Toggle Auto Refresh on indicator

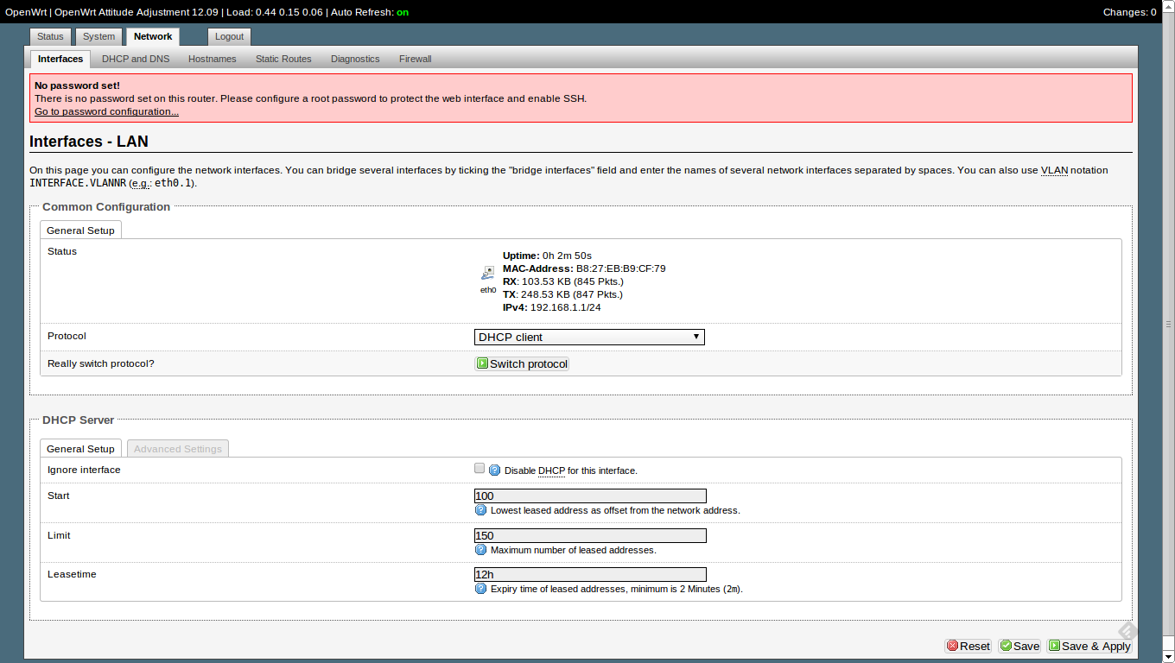tap(403, 12)
